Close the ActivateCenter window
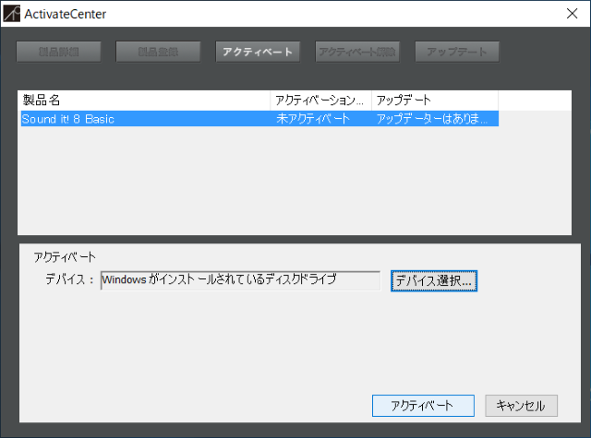This screenshot has height=438, width=591. tap(573, 14)
